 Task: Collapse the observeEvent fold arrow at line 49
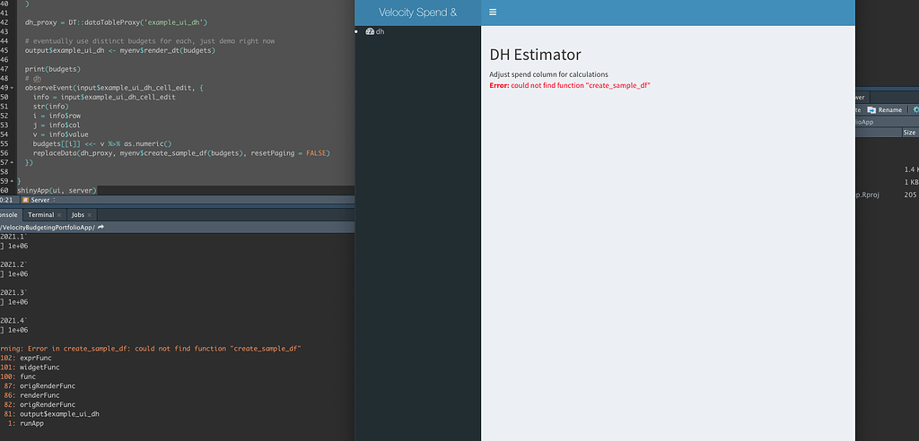point(13,88)
